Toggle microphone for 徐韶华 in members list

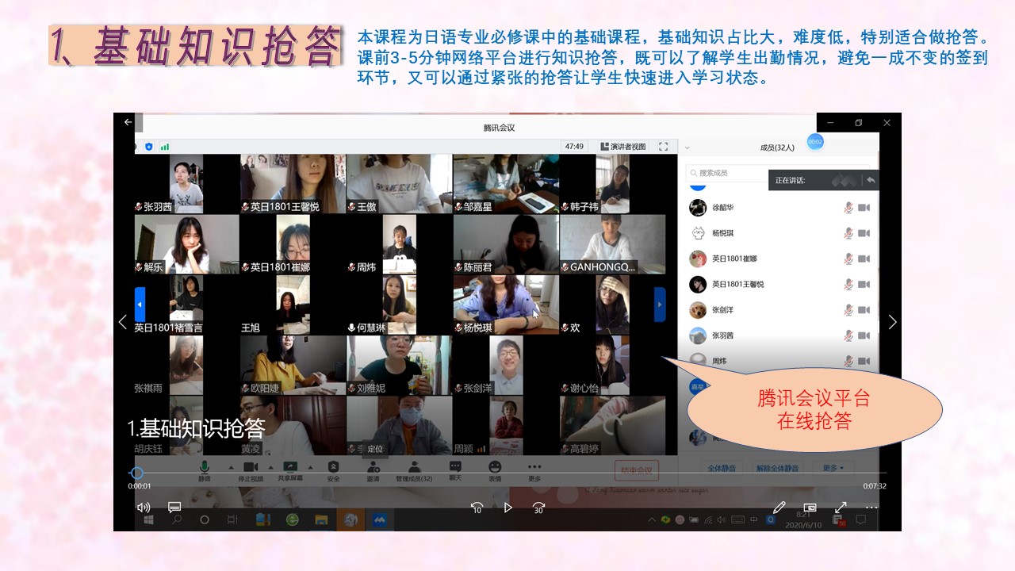[848, 208]
